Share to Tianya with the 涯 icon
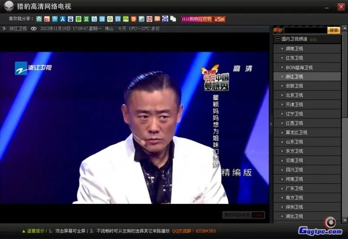 tap(102, 19)
